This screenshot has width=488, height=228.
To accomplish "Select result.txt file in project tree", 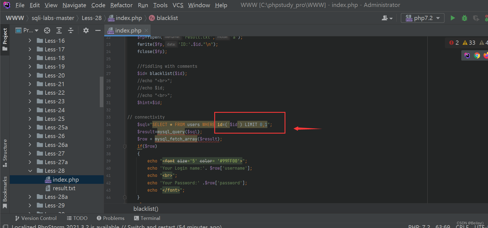I will click(x=57, y=188).
